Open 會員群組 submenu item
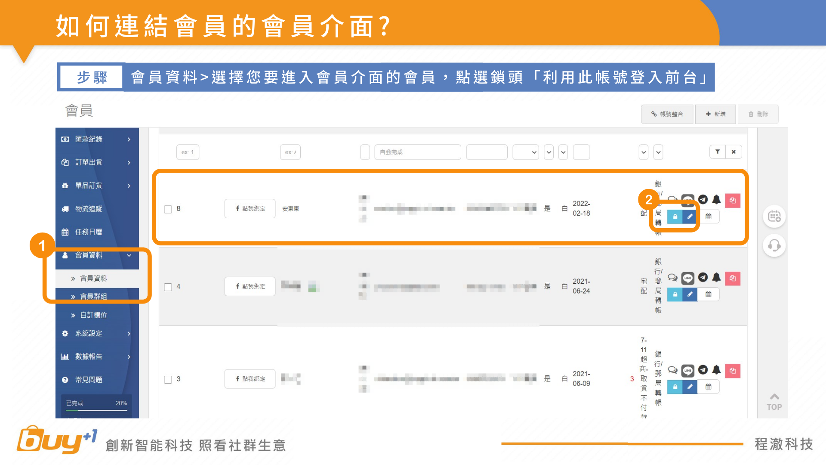Screen dimensions: 826x465 click(x=93, y=297)
